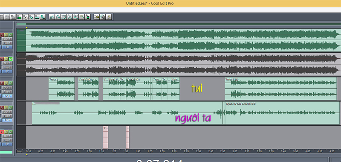Toggle the snap-to-ruler toolbar icon with green bar

pos(37,17)
